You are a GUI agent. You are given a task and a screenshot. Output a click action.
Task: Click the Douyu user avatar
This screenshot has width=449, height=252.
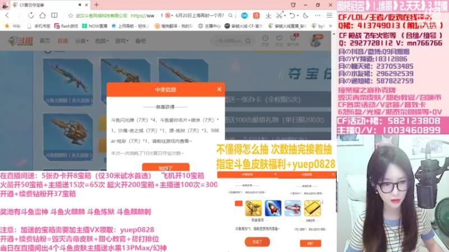pos(315,40)
